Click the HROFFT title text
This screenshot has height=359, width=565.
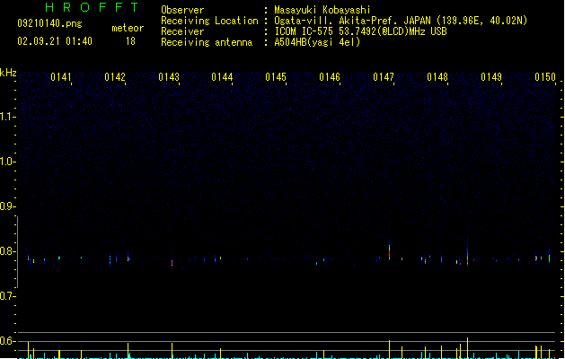click(x=93, y=7)
